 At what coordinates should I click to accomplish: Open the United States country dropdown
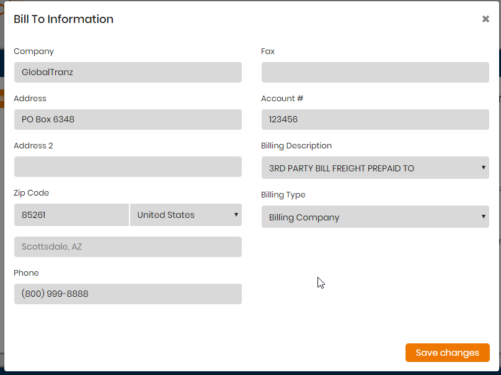185,215
